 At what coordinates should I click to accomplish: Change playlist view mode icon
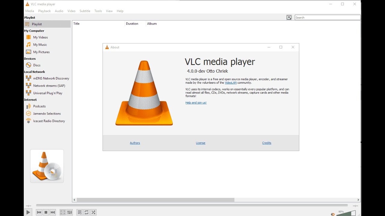[x=289, y=17]
